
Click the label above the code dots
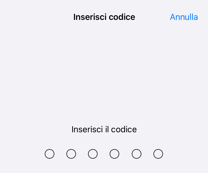point(104,129)
